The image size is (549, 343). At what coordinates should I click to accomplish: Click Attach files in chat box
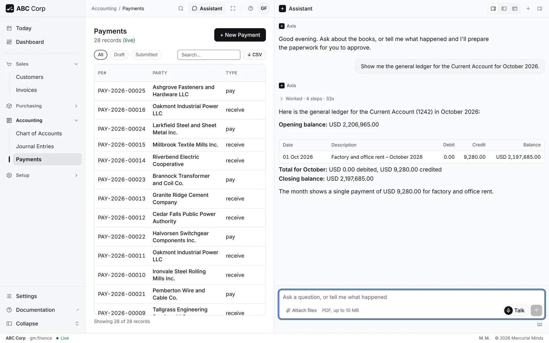[x=301, y=310]
